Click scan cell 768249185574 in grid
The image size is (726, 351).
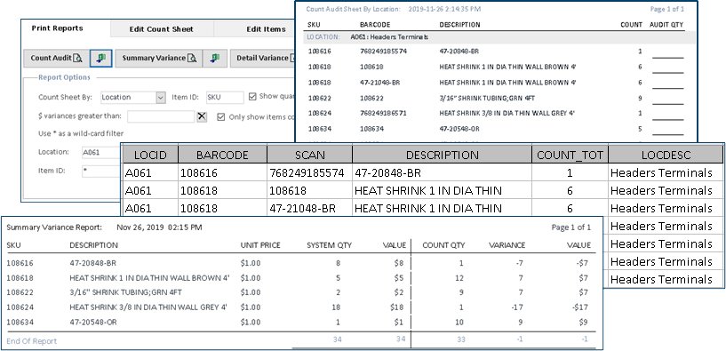pyautogui.click(x=310, y=172)
